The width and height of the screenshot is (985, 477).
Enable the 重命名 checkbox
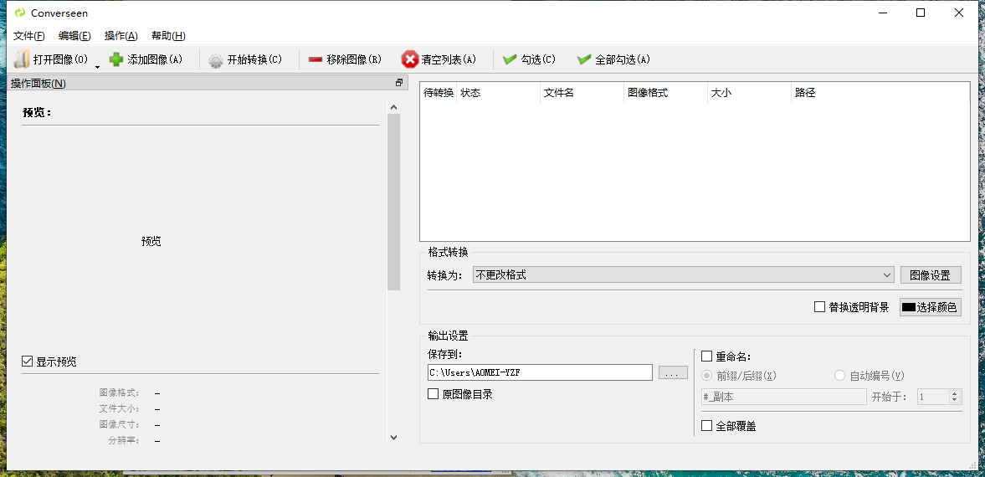point(706,356)
